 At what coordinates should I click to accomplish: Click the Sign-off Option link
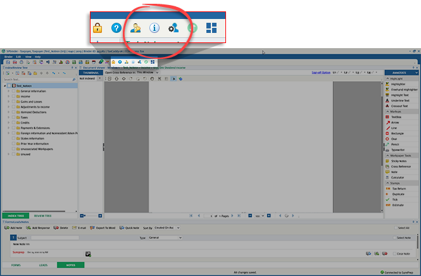(x=321, y=72)
